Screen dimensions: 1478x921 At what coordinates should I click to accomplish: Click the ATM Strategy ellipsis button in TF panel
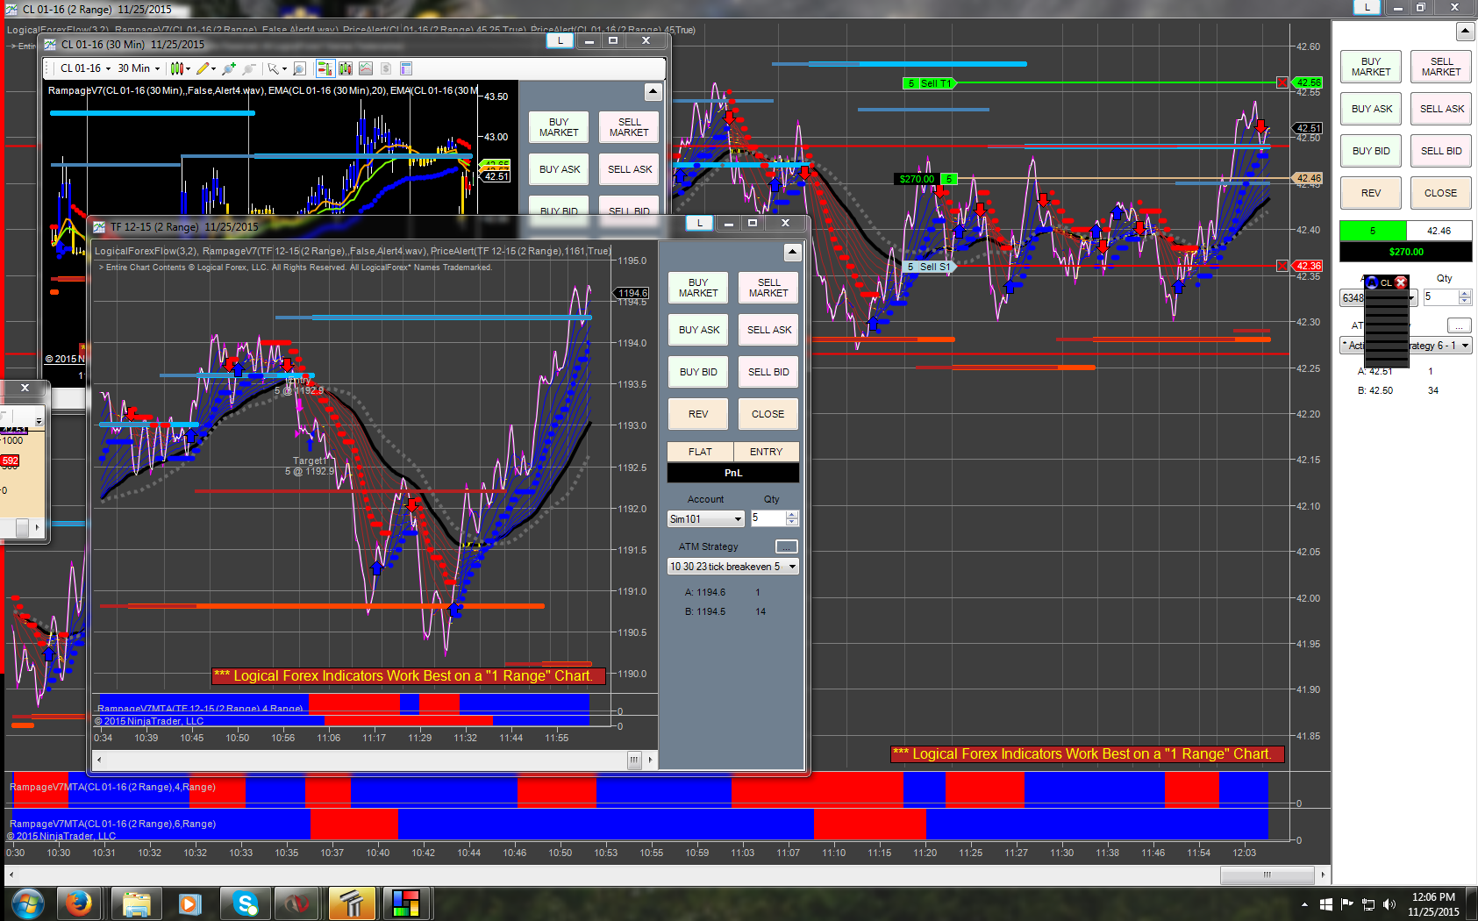[x=787, y=546]
